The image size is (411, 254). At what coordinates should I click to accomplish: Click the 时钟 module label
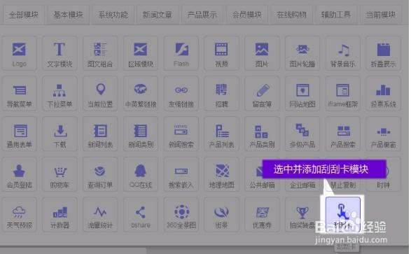click(x=383, y=185)
